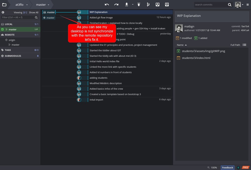This screenshot has width=251, height=170.
Task: Click the local master label in graph
Action: 49,12
